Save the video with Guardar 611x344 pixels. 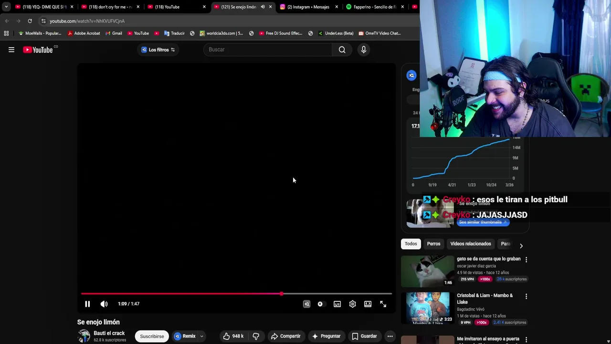(364, 336)
